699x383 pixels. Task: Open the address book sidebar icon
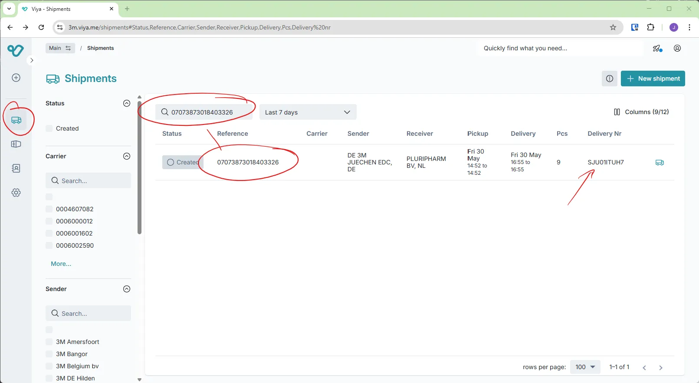pos(16,168)
